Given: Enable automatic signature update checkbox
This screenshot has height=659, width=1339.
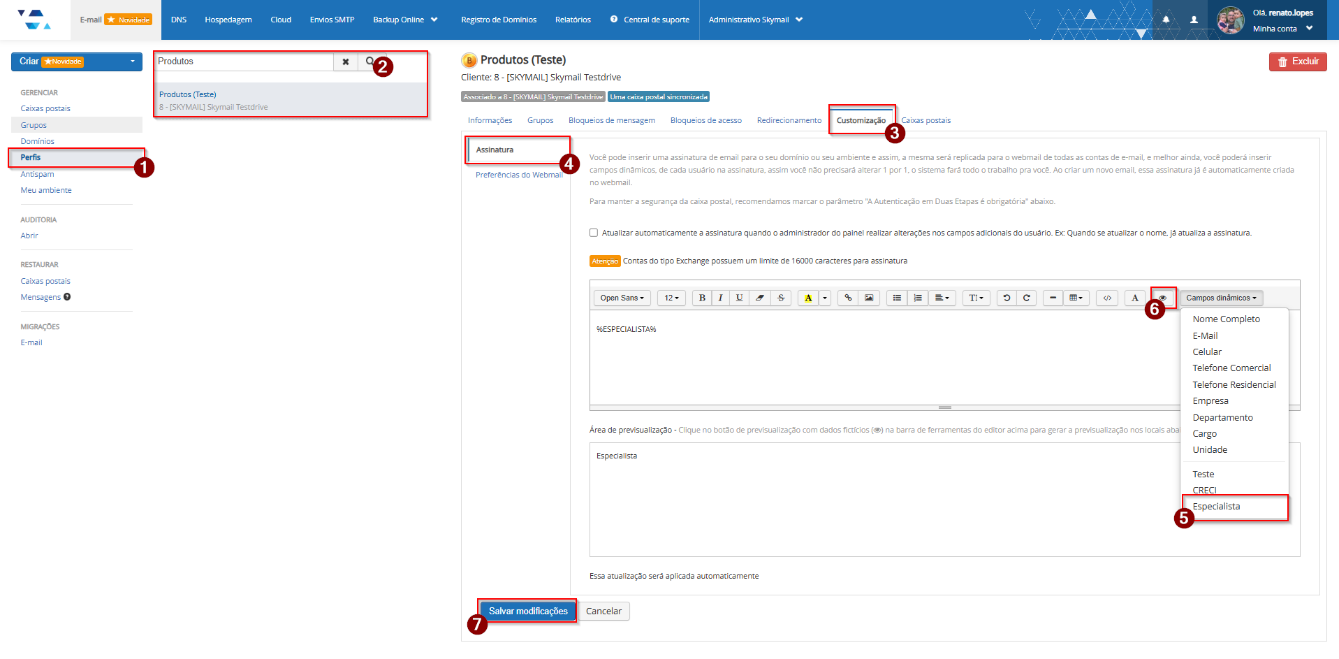Looking at the screenshot, I should coord(594,233).
